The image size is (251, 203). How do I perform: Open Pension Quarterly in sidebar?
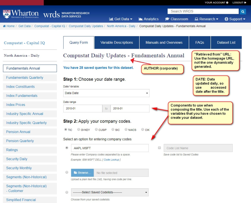[x=30, y=141]
